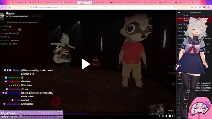Open a new browser tab
The height and width of the screenshot is (119, 212).
point(192,3)
